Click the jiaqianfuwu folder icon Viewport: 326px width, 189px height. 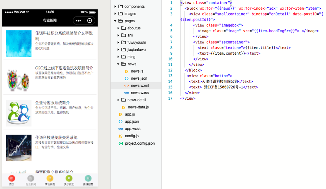click(124, 50)
